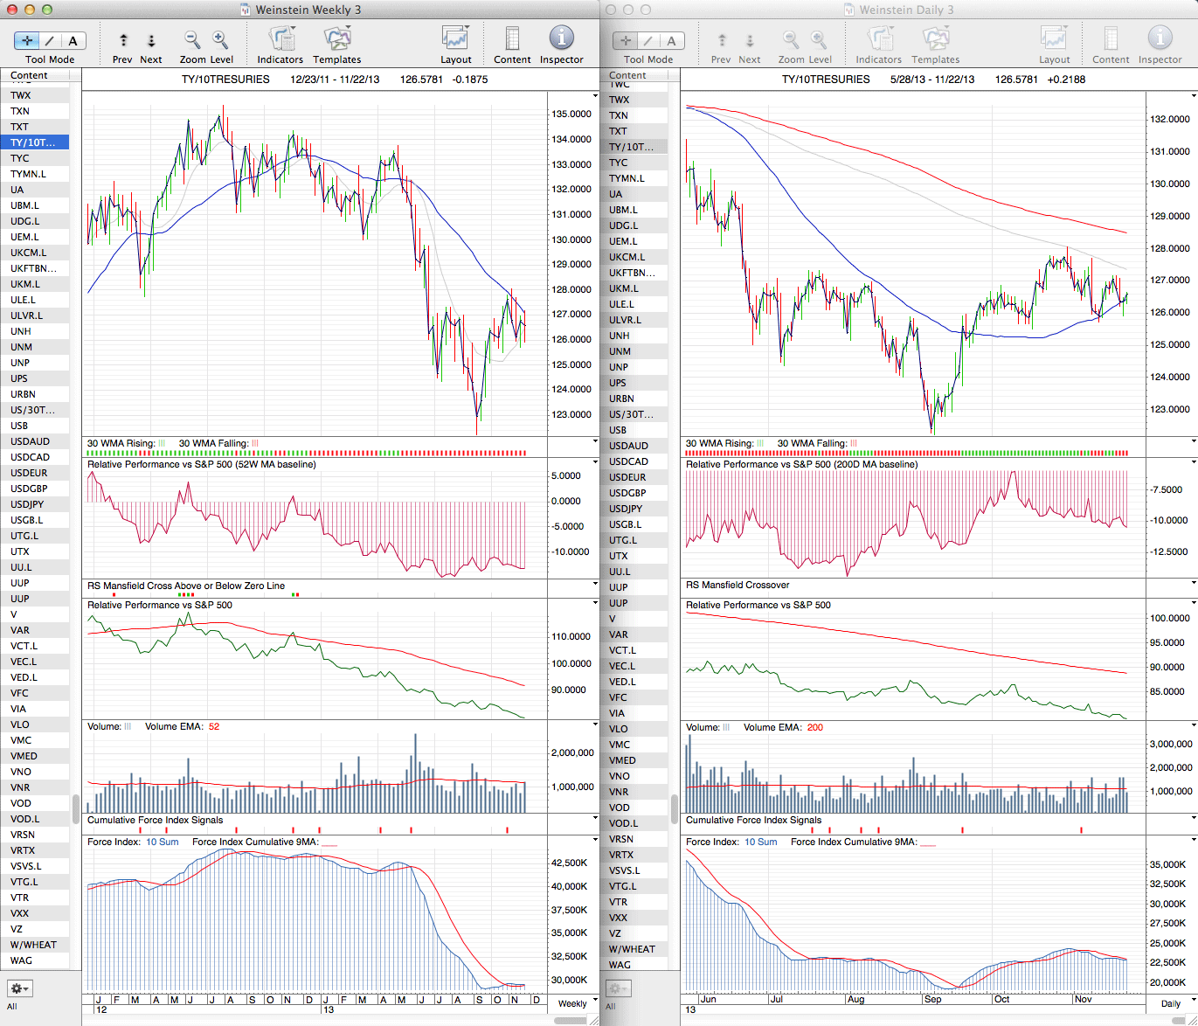Click Content icon in Daily window toolbar

[x=1111, y=39]
